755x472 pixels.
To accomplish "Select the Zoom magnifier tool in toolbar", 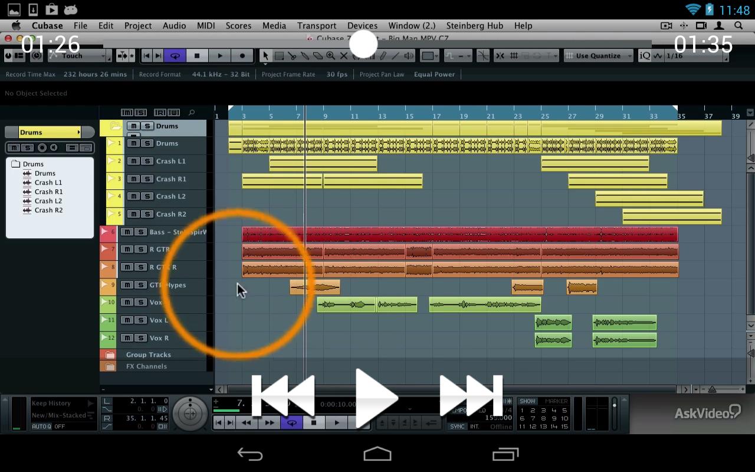I will click(x=331, y=56).
